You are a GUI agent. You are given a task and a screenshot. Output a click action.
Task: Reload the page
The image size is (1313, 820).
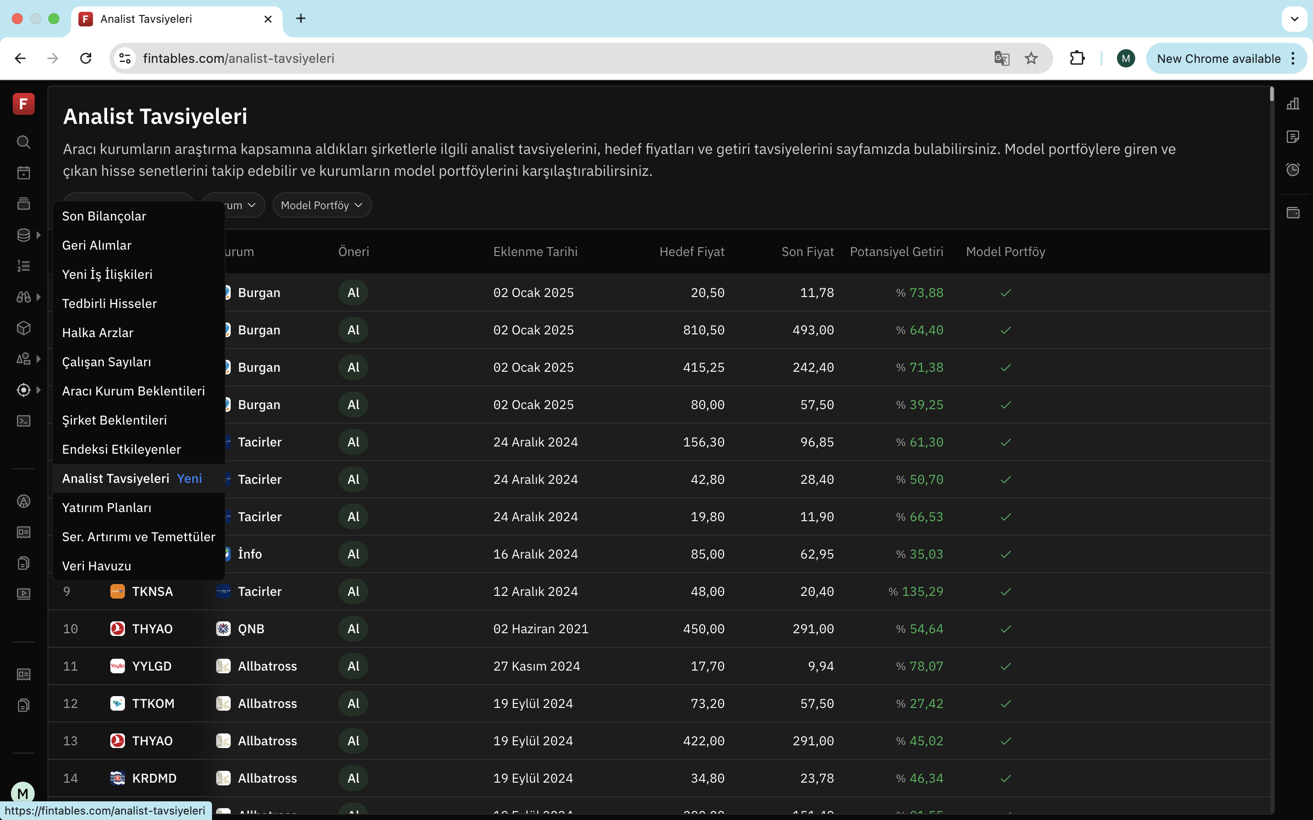point(86,59)
